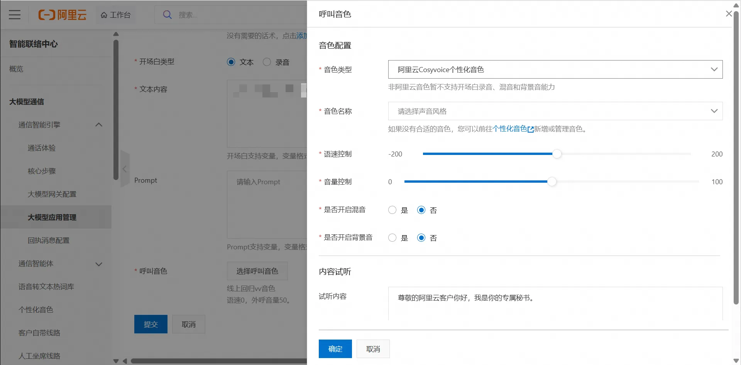Image resolution: width=741 pixels, height=365 pixels.
Task: Edit the 试听内容 text box
Action: point(555,304)
